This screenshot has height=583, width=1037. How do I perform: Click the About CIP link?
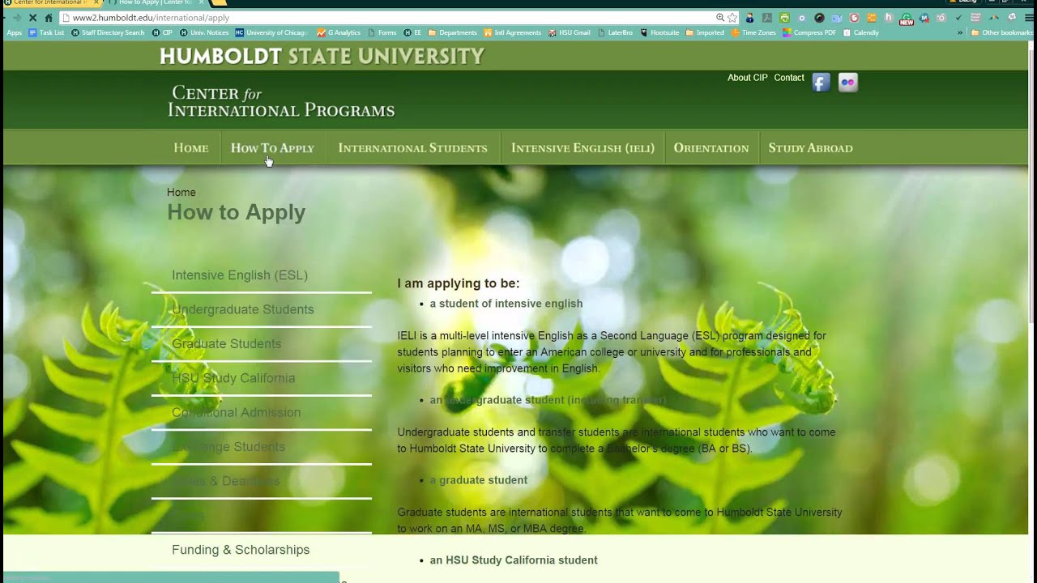point(747,78)
